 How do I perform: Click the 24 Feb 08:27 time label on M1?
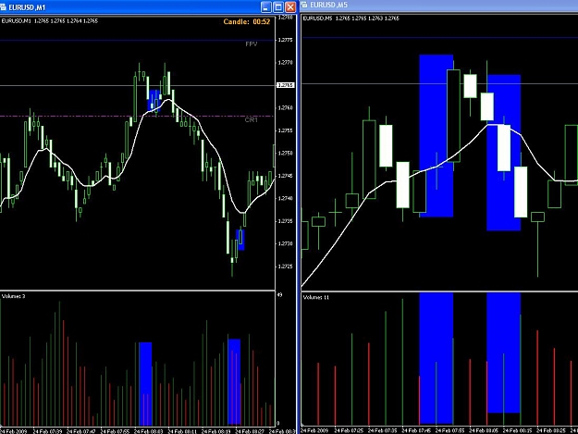(x=250, y=431)
